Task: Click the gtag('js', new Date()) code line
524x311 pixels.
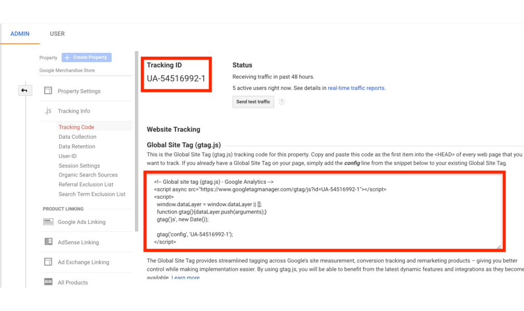Action: [182, 220]
